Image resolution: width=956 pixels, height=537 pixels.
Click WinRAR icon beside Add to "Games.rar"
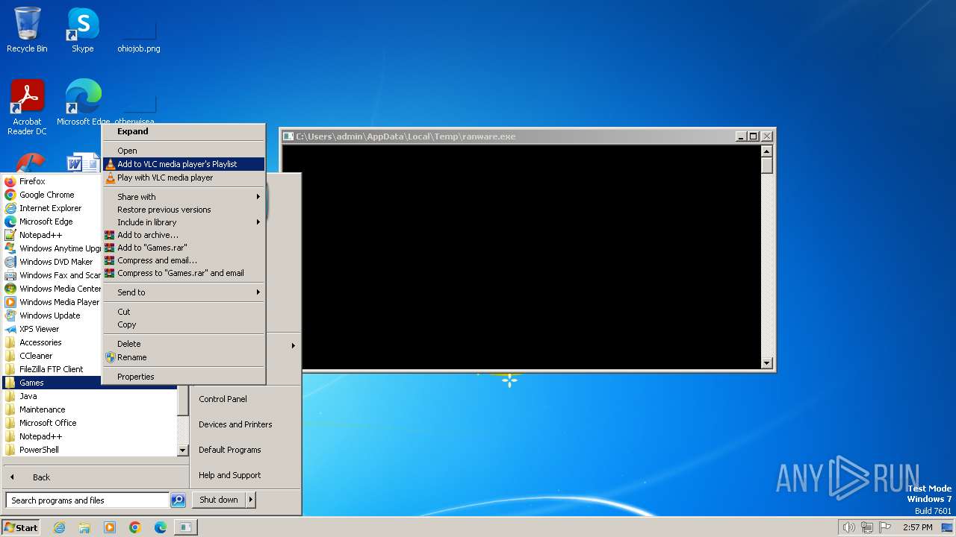[x=110, y=248]
